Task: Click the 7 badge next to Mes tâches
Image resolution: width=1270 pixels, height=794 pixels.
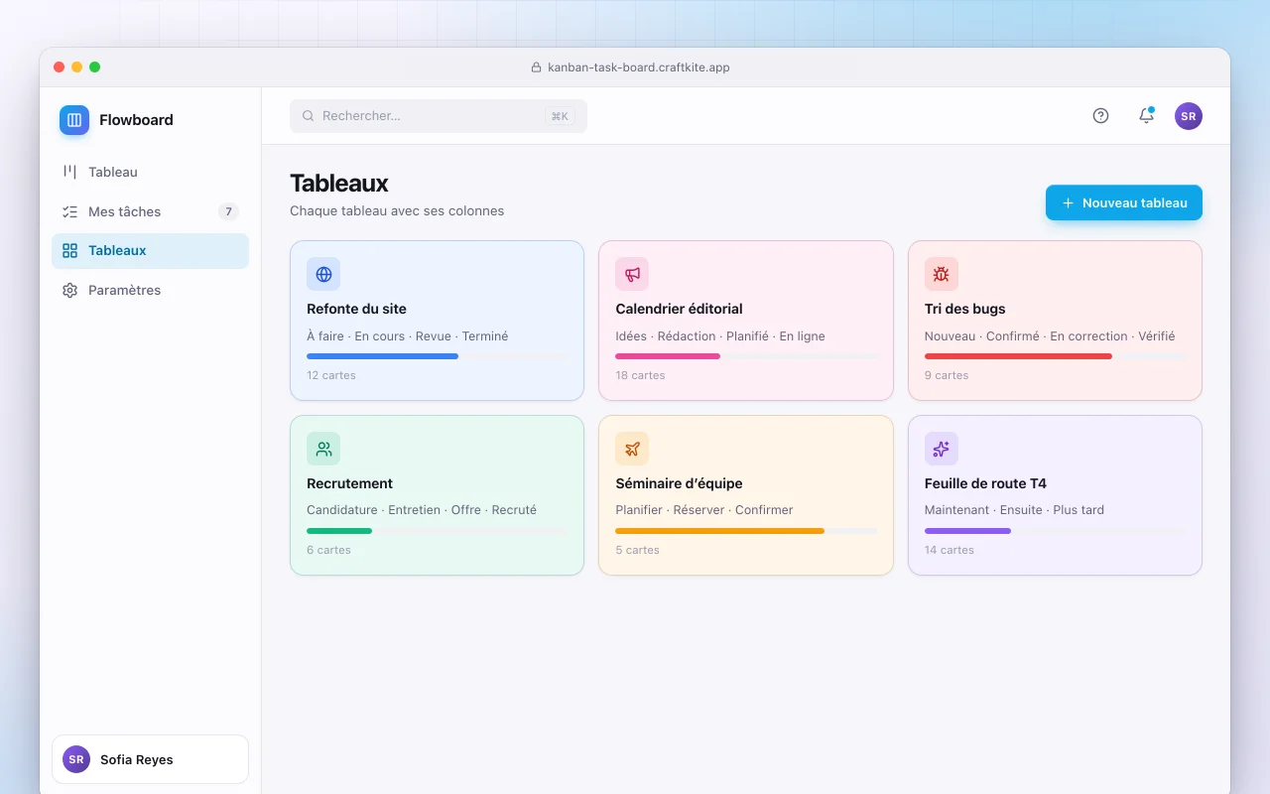Action: click(228, 211)
